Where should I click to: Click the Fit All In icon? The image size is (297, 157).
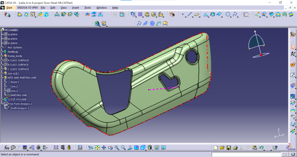click(97, 148)
